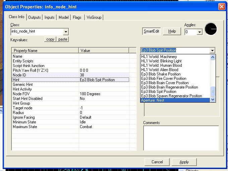Image resolution: width=228 pixels, height=171 pixels.
Task: Select the Entity Scripts property row
Action: click(70, 61)
